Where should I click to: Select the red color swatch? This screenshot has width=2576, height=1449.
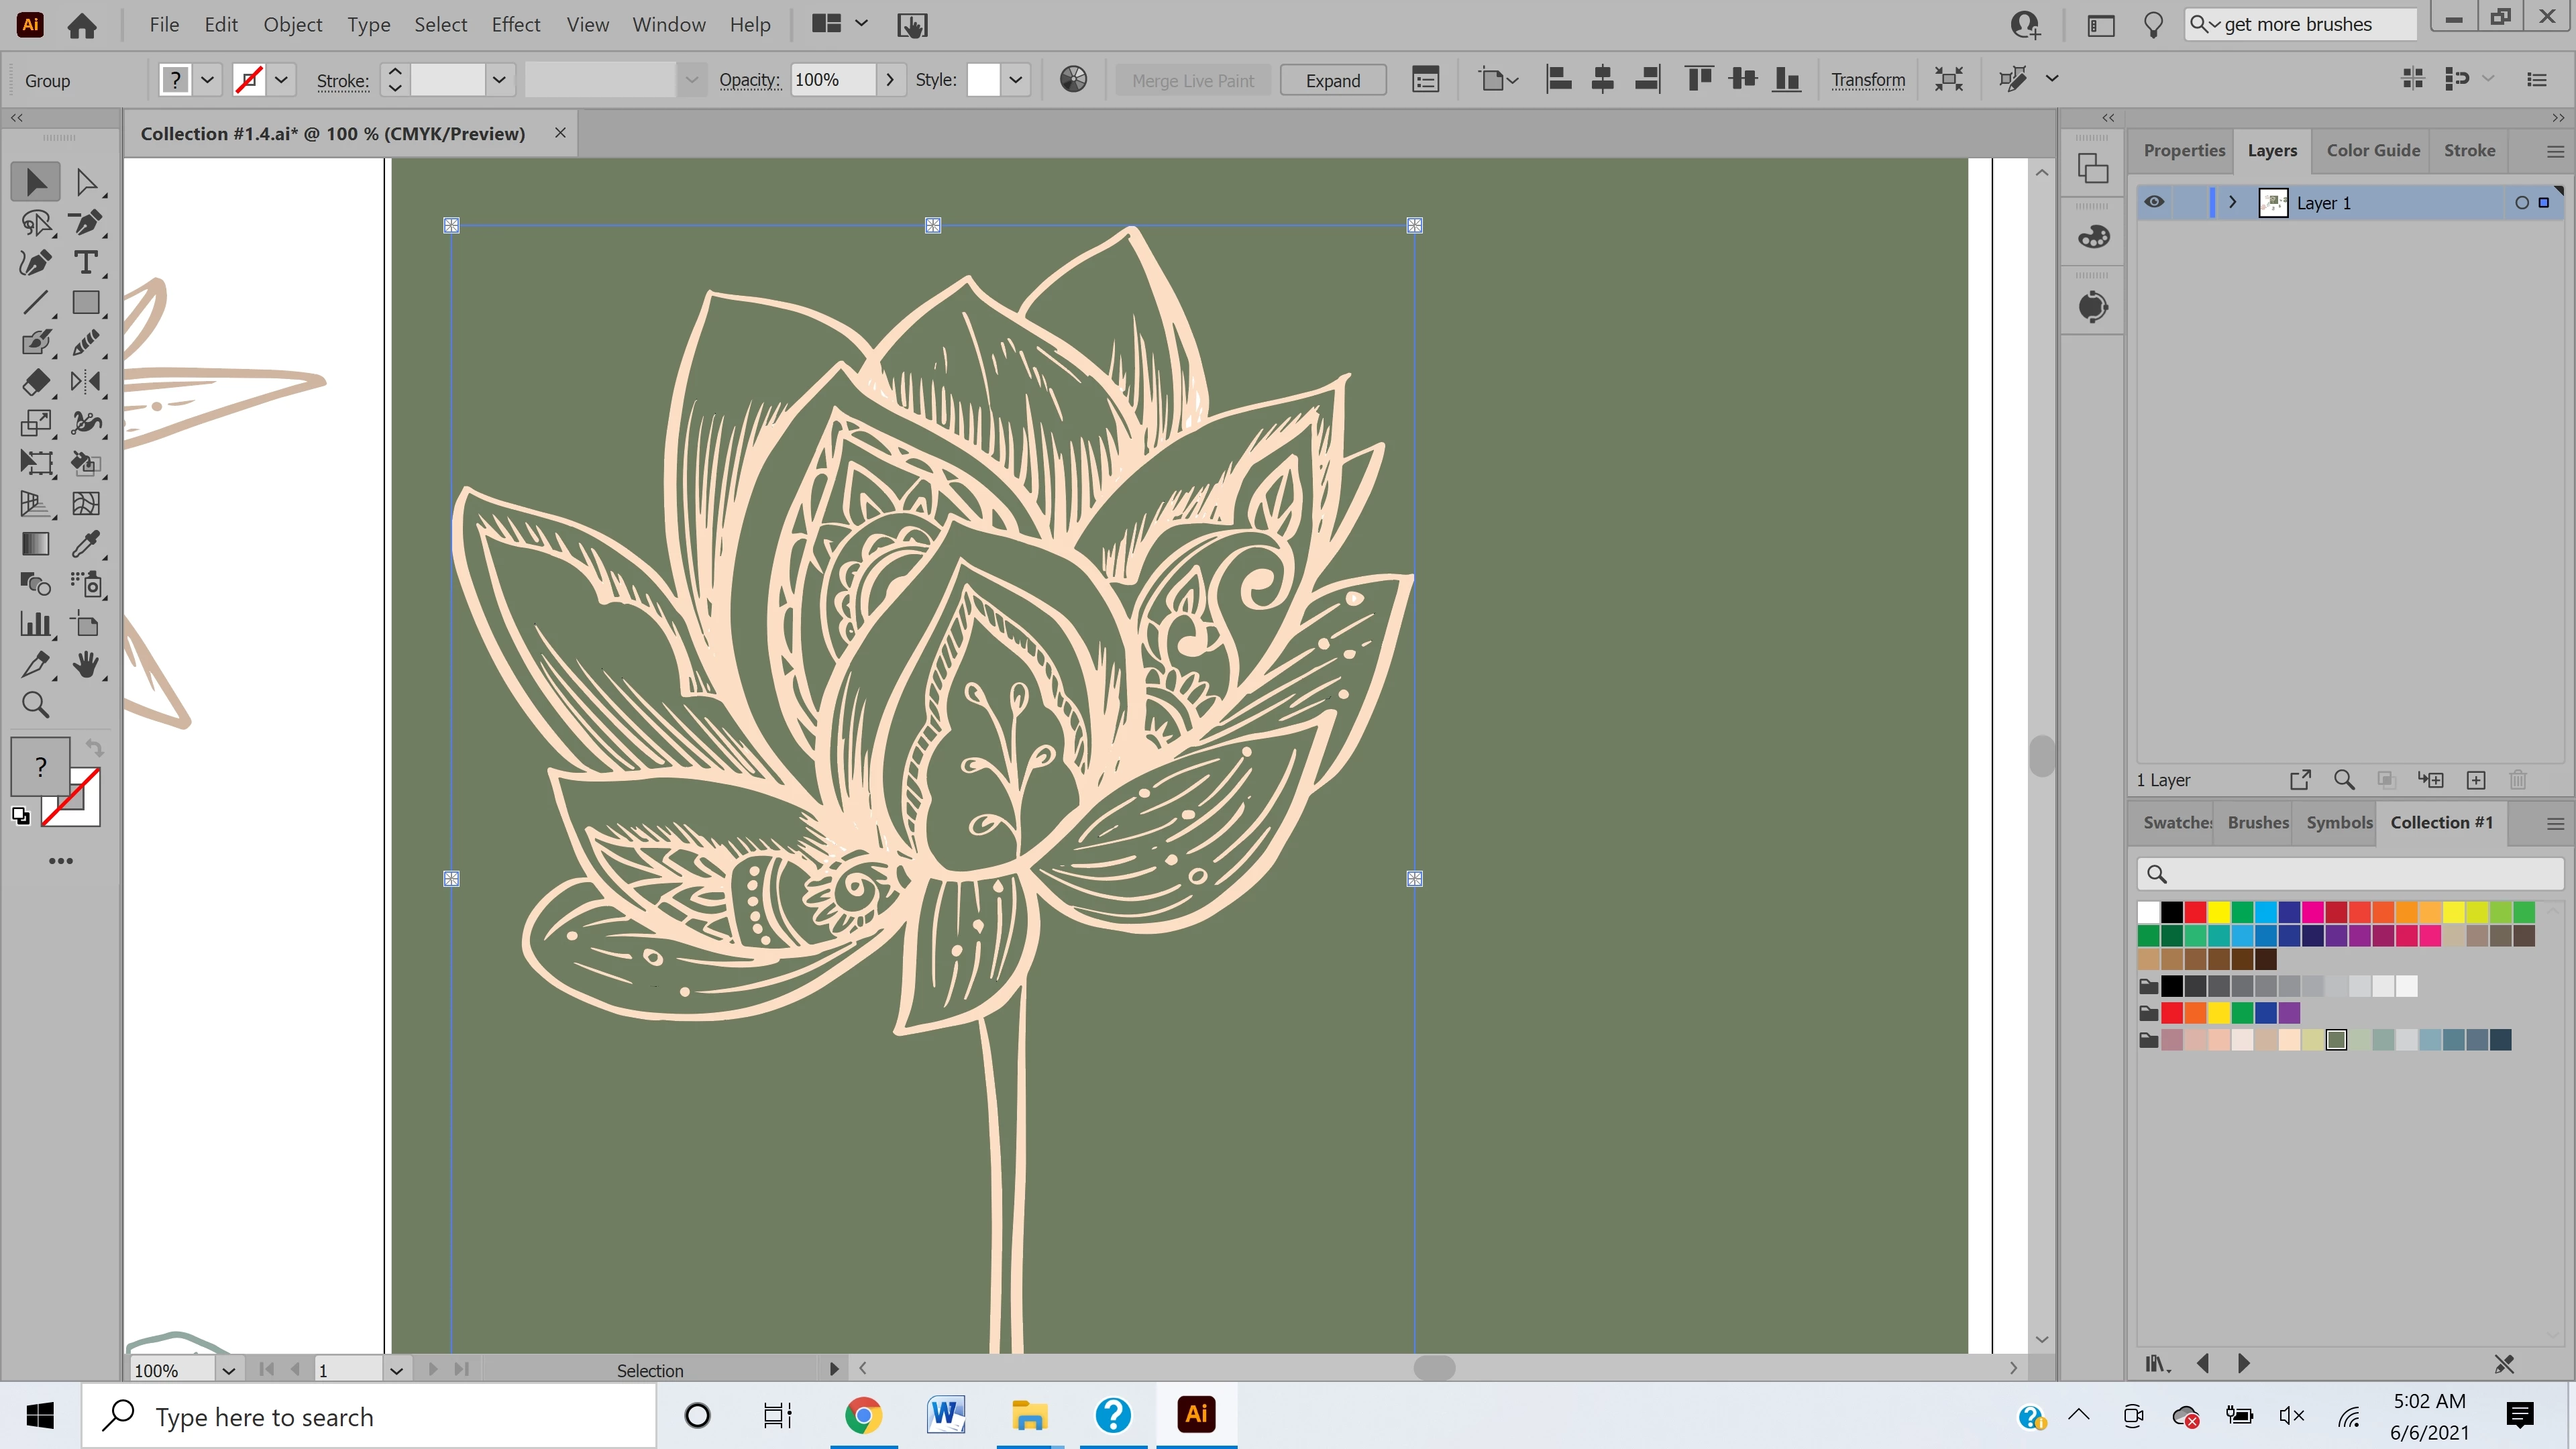click(x=2195, y=912)
